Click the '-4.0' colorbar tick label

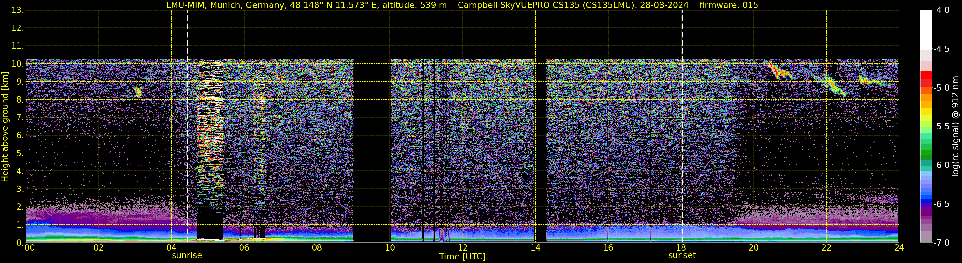point(941,11)
